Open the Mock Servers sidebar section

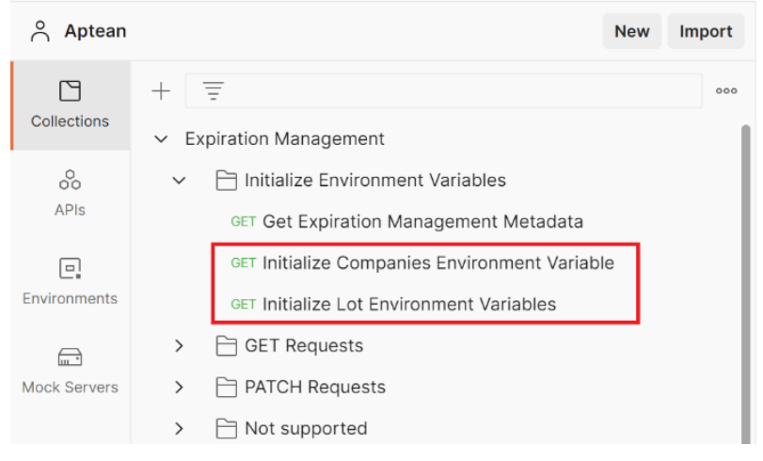[70, 370]
